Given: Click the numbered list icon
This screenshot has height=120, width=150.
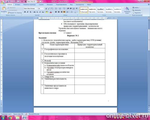Looking at the screenshot, I should [x=60, y=9].
